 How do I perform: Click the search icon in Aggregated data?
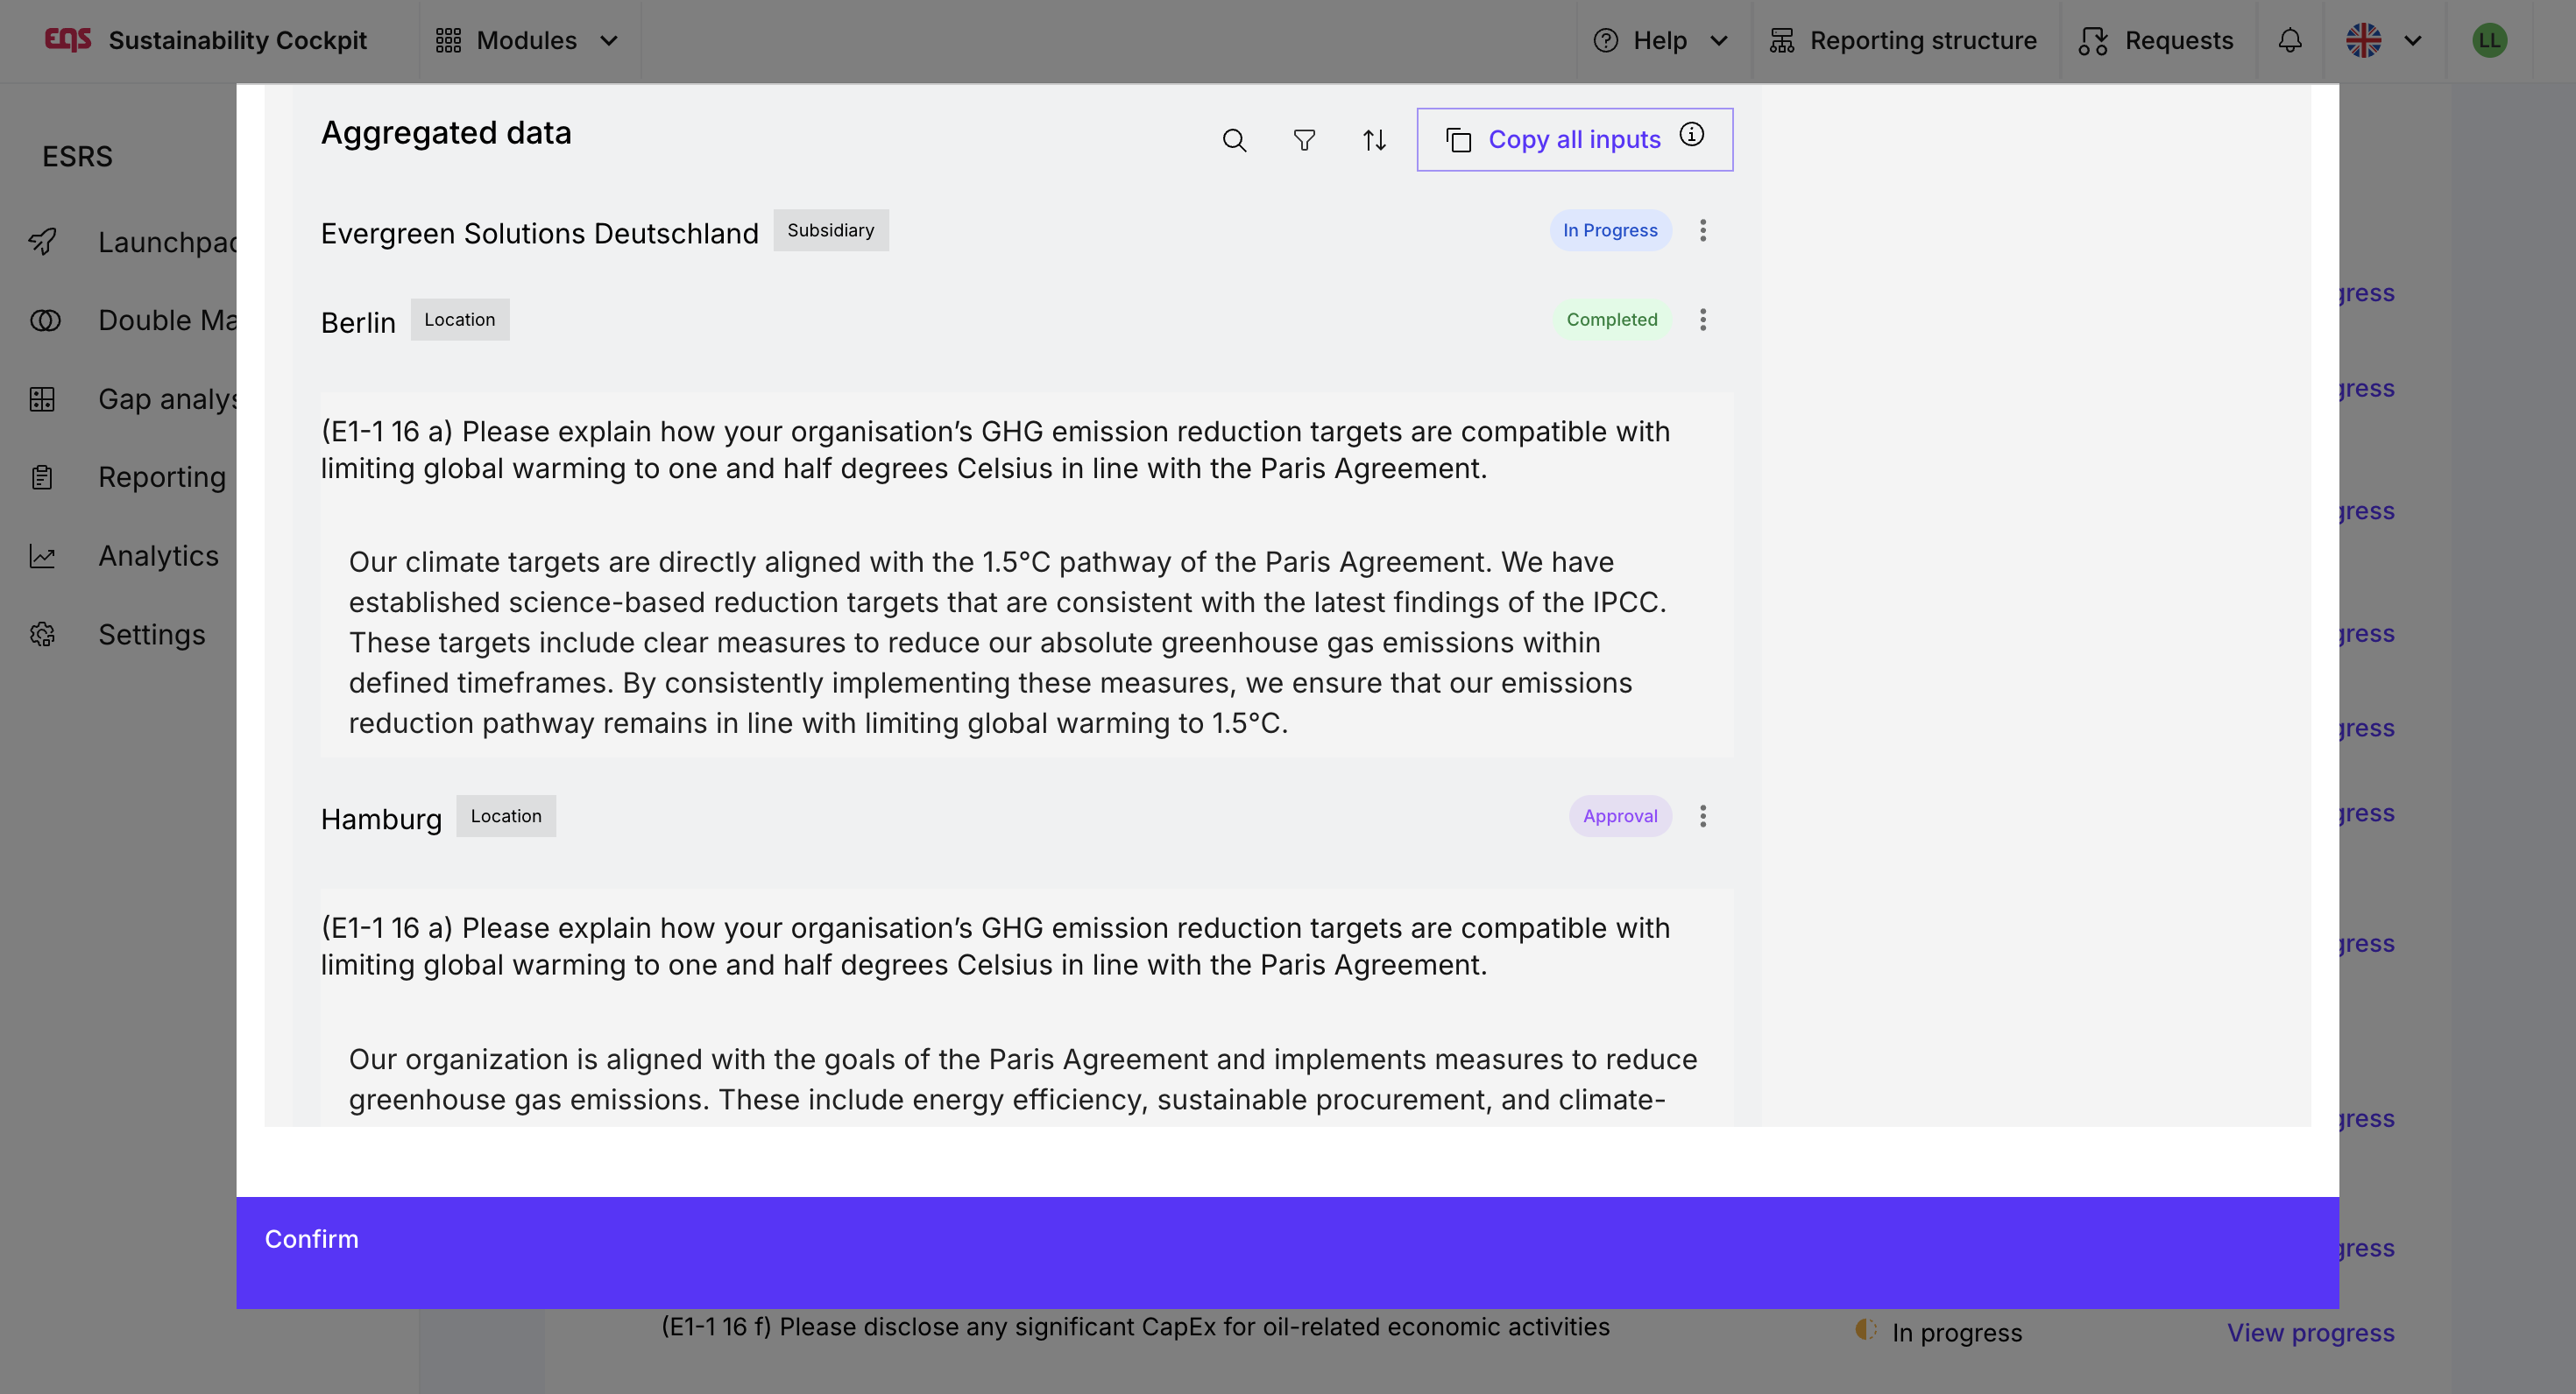1234,140
